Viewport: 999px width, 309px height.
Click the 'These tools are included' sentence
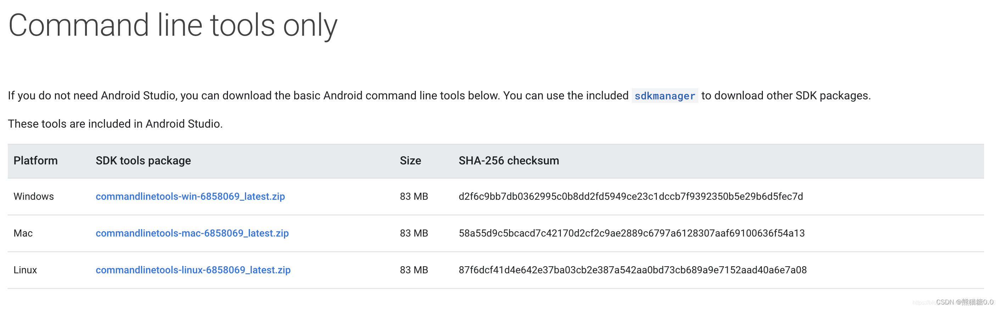pos(115,124)
